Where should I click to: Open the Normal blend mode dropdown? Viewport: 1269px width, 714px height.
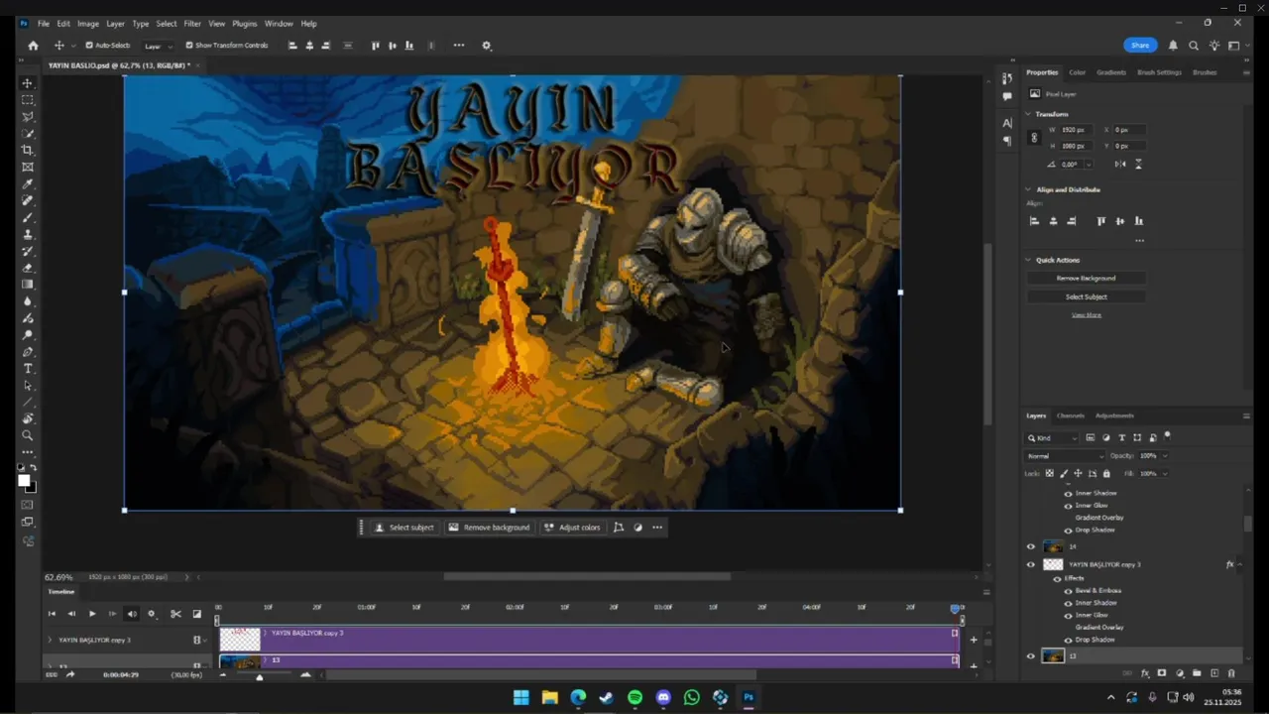(1065, 456)
